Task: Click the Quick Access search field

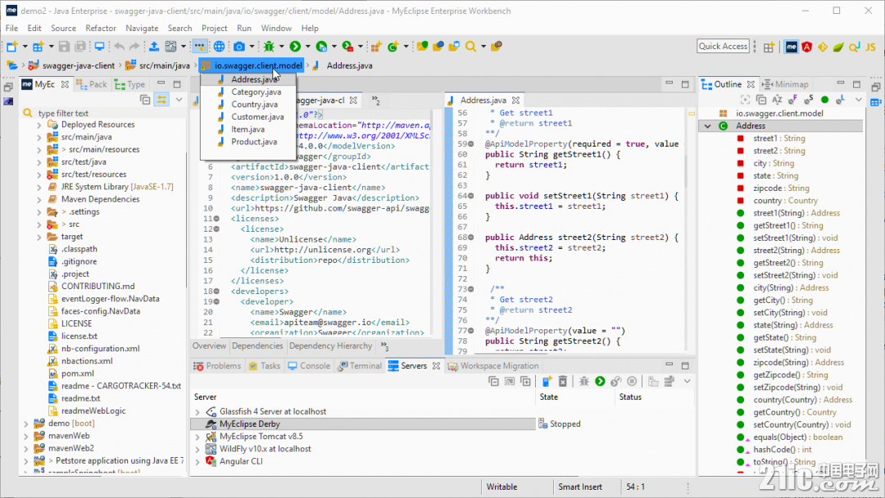Action: tap(723, 46)
